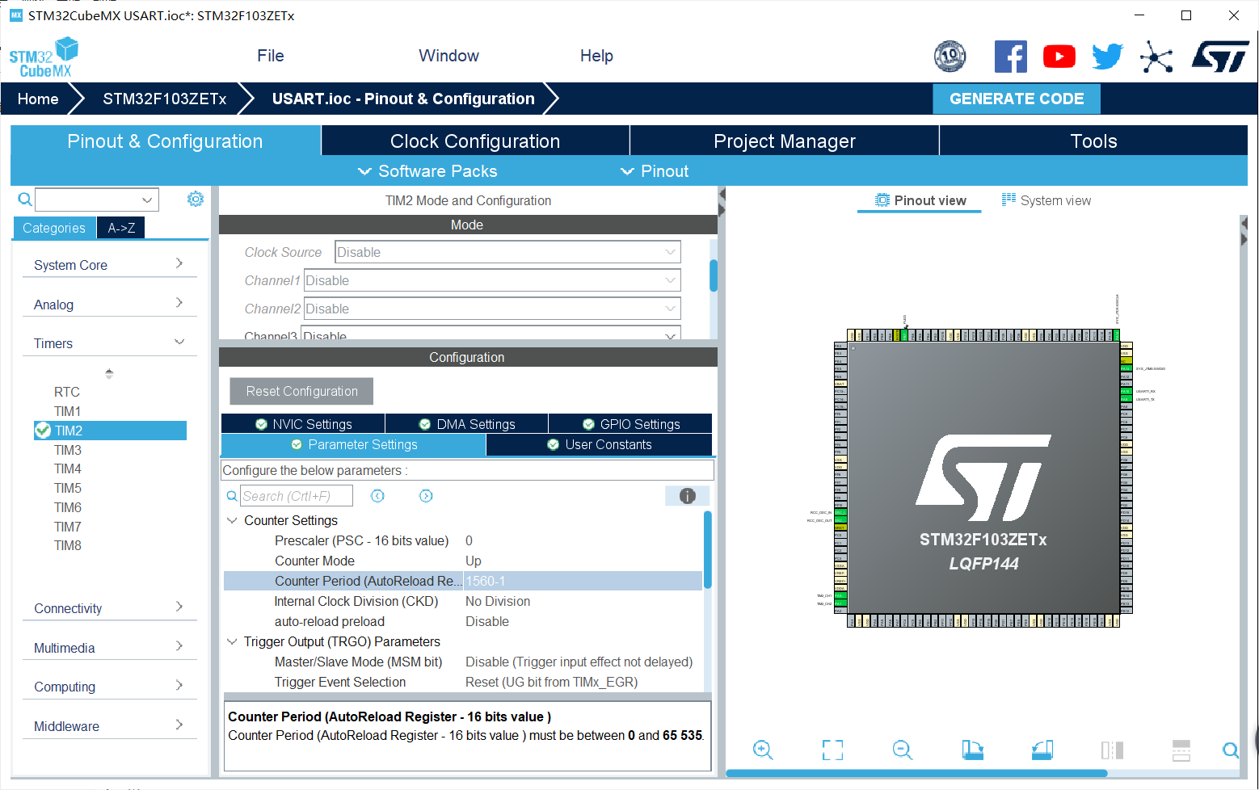The height and width of the screenshot is (790, 1259).
Task: Zoom in on the pinout view
Action: click(x=763, y=750)
